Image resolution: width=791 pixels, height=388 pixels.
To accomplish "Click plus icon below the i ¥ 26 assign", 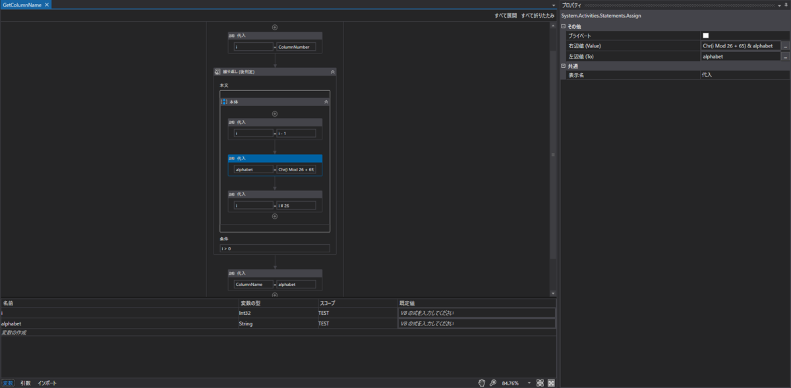I will [275, 216].
